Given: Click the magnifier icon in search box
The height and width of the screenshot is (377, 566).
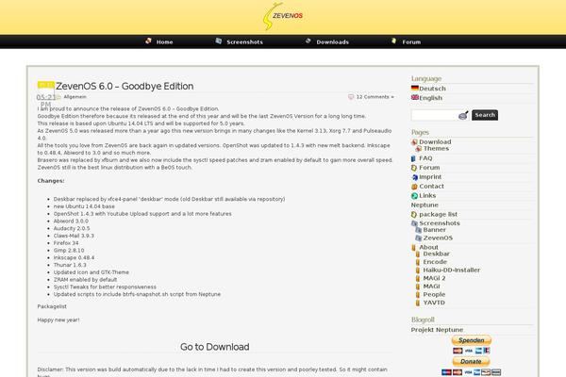Looking at the screenshot, I should [463, 115].
